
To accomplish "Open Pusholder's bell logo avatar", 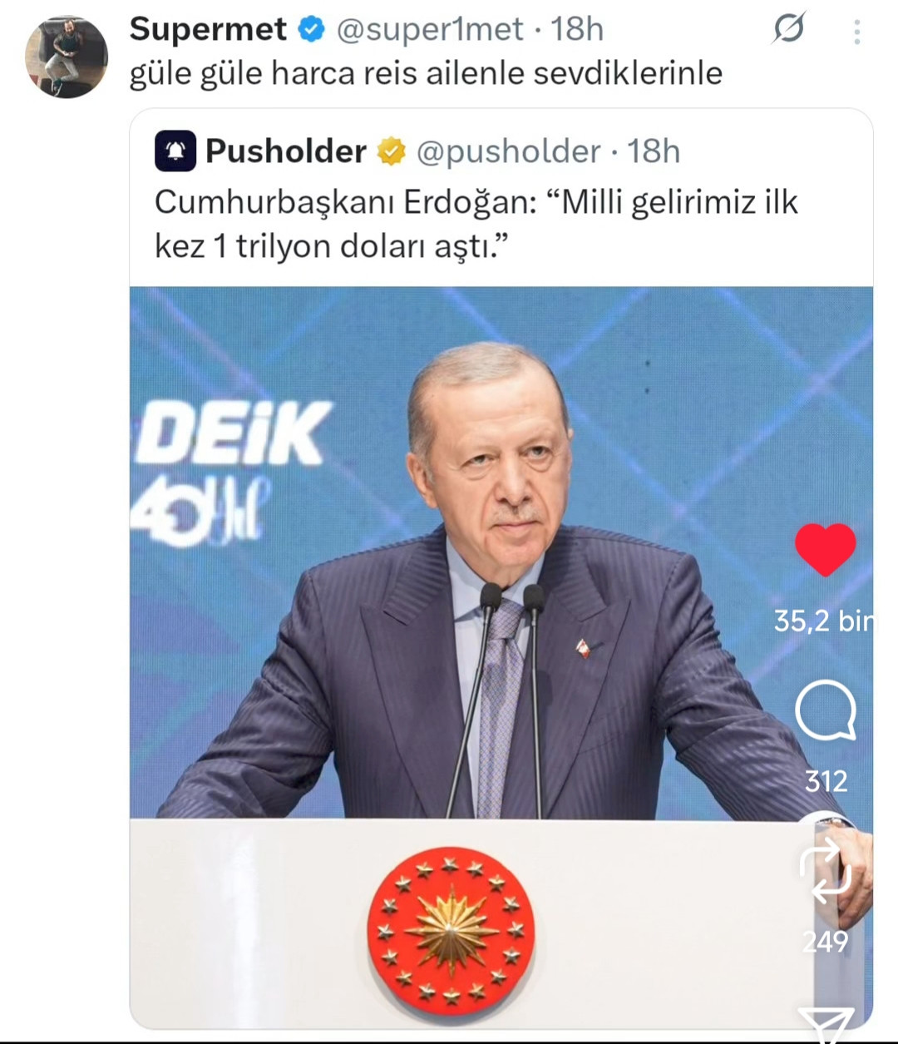I will click(x=175, y=151).
